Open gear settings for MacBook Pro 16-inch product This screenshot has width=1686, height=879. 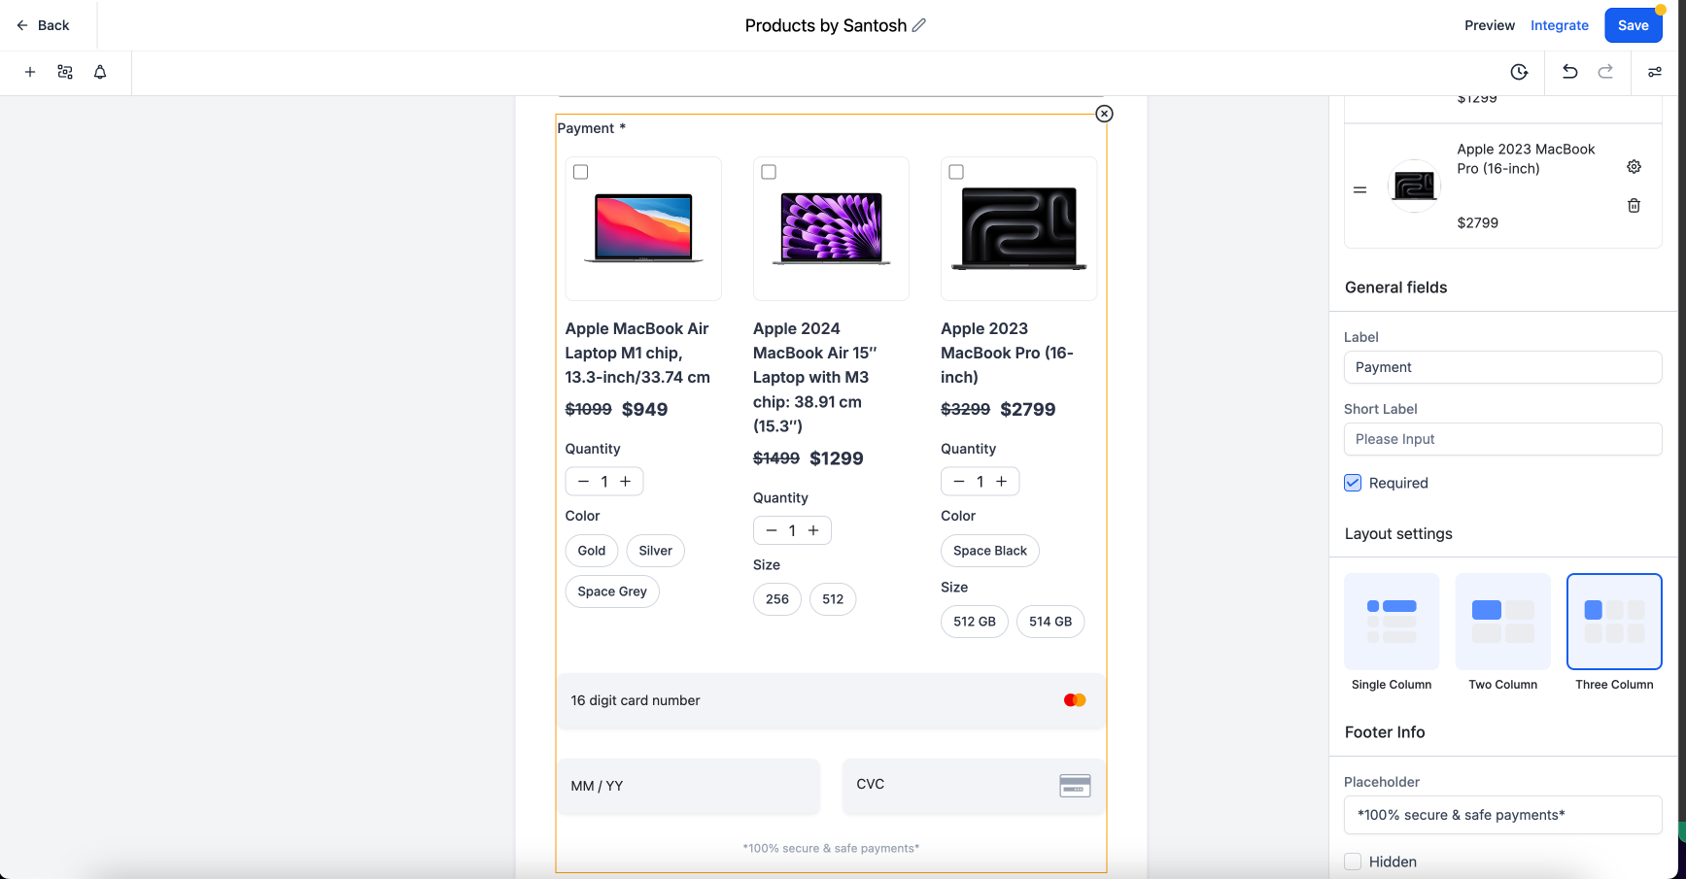(x=1634, y=167)
